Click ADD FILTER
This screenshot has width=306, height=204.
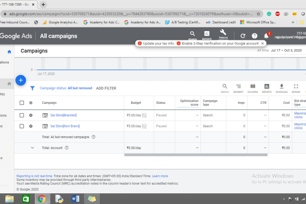click(106, 88)
